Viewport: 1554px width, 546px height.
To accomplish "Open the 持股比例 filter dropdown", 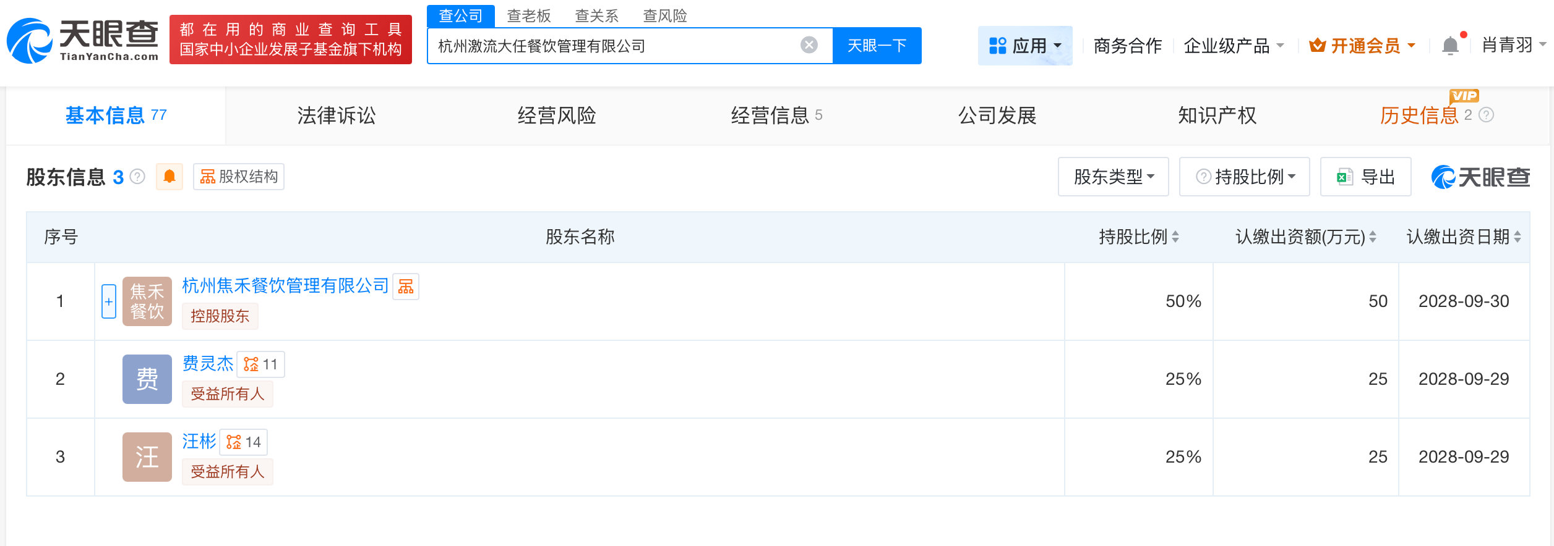I will [x=1245, y=177].
